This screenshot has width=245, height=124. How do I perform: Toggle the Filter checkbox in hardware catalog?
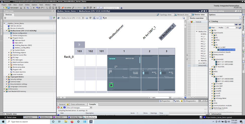pos(210,28)
